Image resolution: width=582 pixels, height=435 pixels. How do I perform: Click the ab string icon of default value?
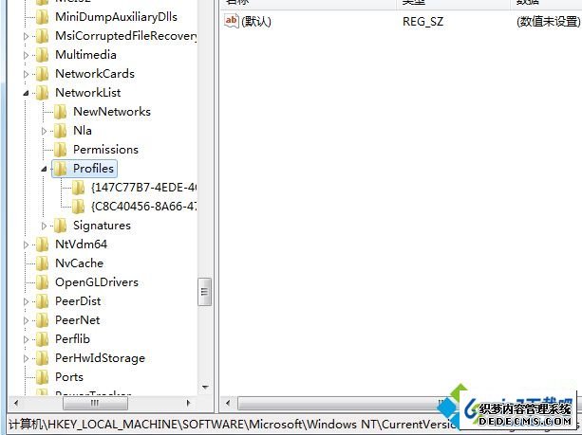point(233,21)
